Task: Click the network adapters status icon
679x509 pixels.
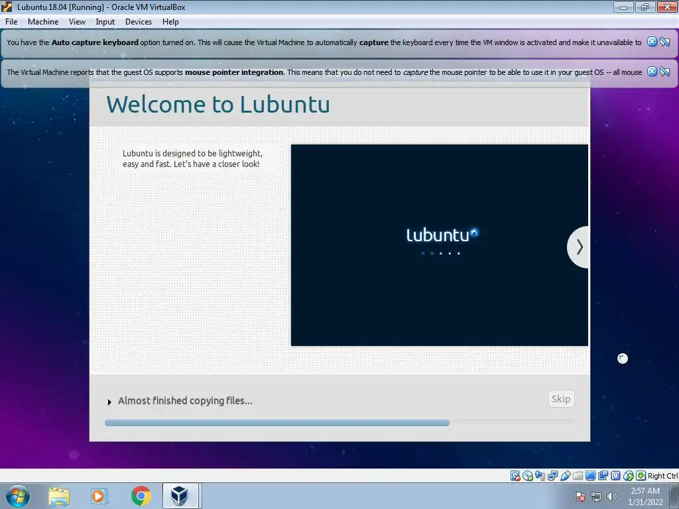Action: click(552, 476)
